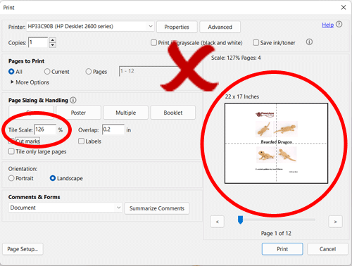This screenshot has height=266, width=352.
Task: Switch to Booklet page sizing
Action: [173, 113]
